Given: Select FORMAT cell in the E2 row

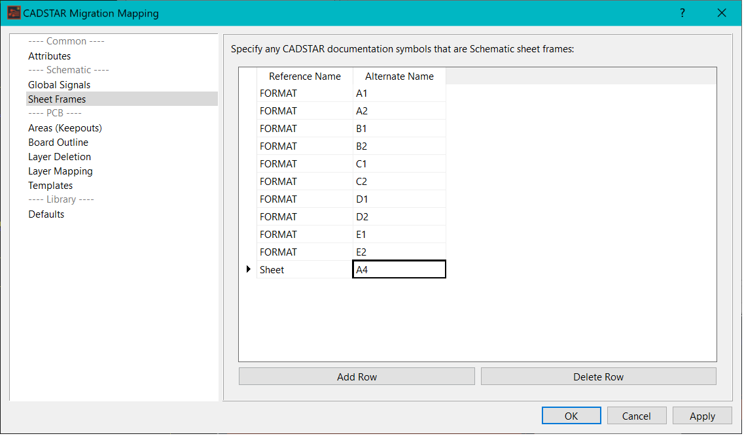Looking at the screenshot, I should click(x=305, y=252).
